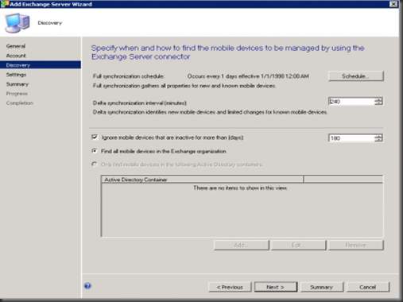Click the 'Delta synchronization interval (minutes)' label
403x302 pixels.
point(140,103)
